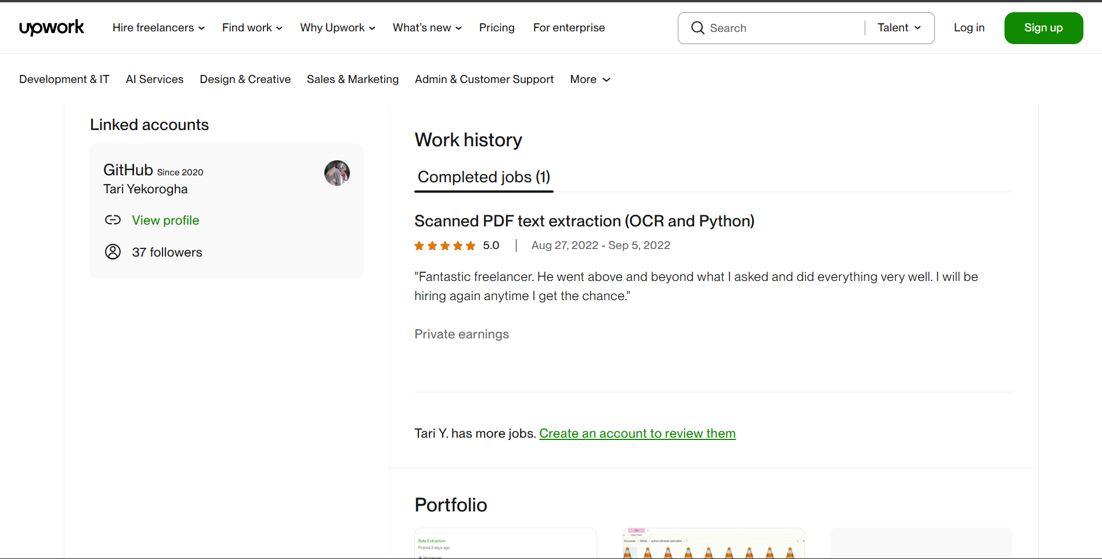Click the Upwork logo

(51, 27)
